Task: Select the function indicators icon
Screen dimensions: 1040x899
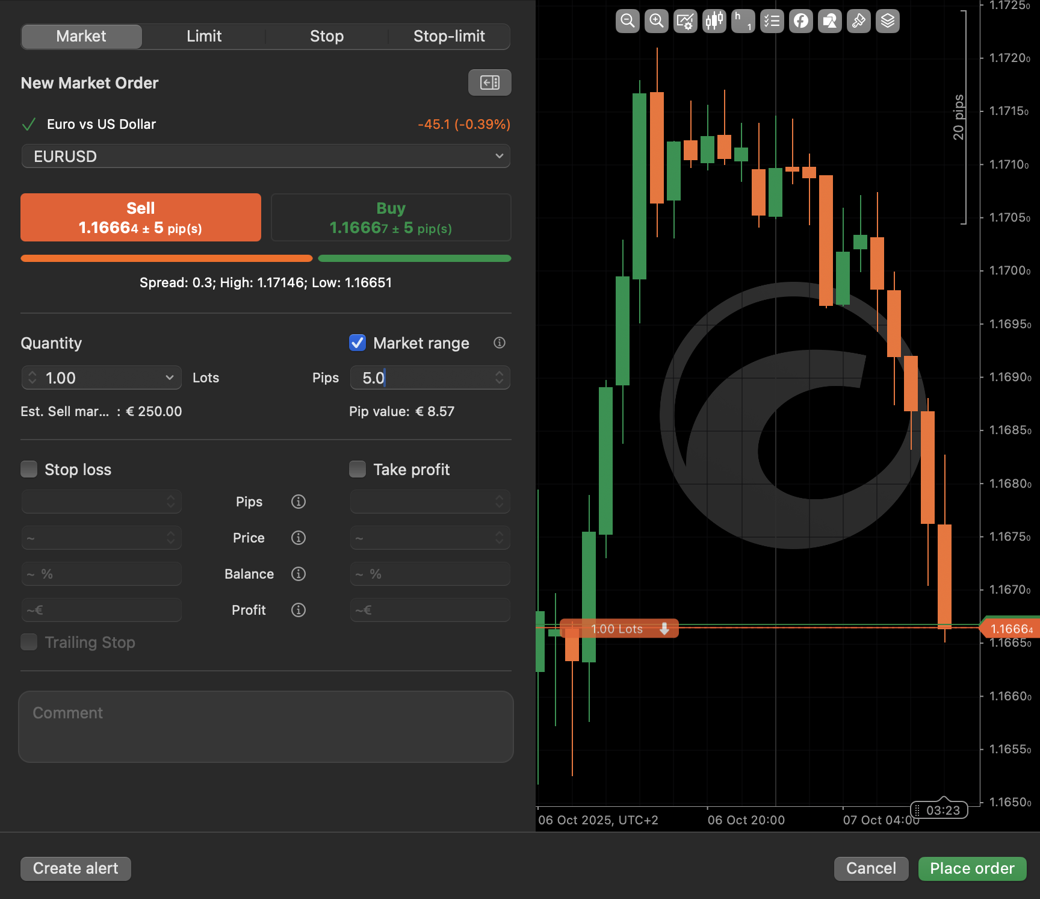Action: click(800, 21)
